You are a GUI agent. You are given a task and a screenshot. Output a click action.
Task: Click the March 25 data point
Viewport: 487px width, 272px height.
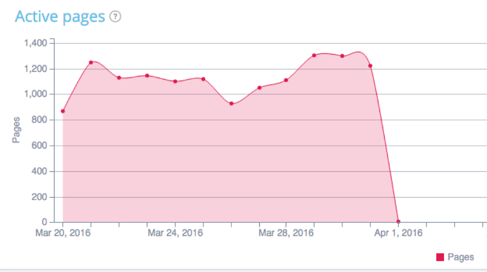[x=203, y=79]
